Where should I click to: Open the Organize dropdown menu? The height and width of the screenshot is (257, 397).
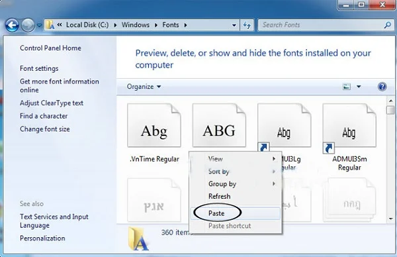(x=144, y=87)
